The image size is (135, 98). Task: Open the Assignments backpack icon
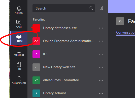(19, 78)
